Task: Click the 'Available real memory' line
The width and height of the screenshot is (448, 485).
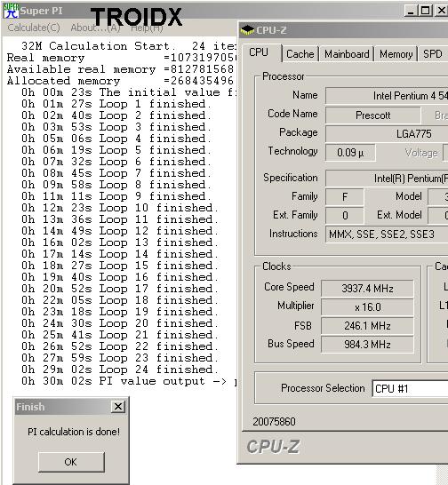Action: click(120, 69)
